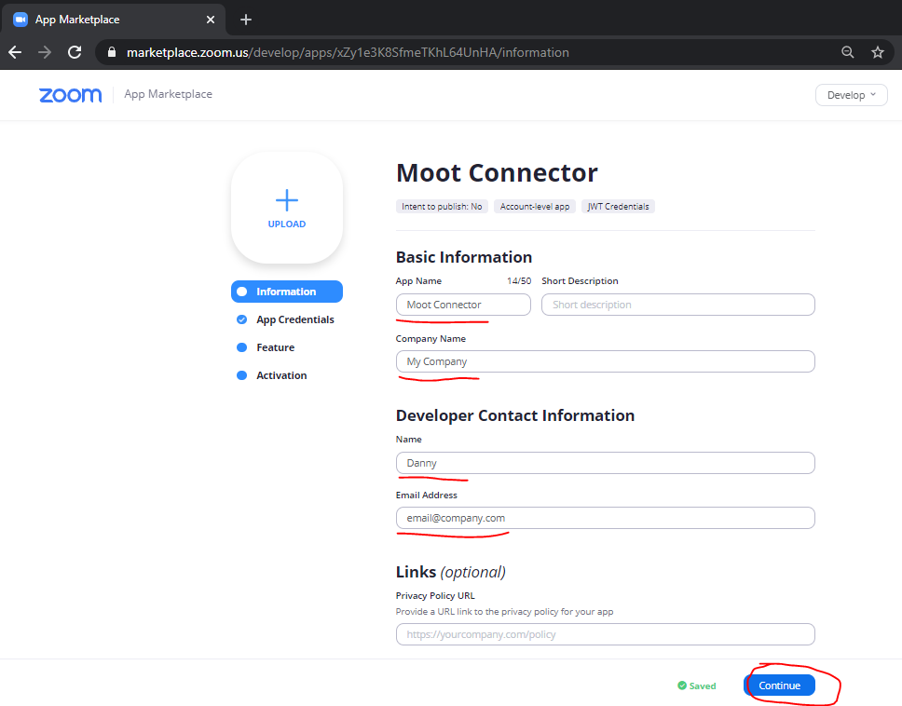Screen dimensions: 902x706
Task: Expand the Develop dropdown
Action: [x=852, y=95]
